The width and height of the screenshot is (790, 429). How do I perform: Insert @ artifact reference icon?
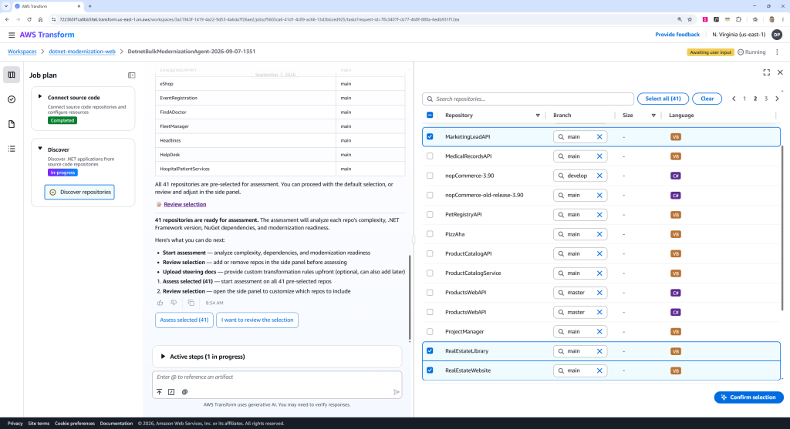point(184,392)
